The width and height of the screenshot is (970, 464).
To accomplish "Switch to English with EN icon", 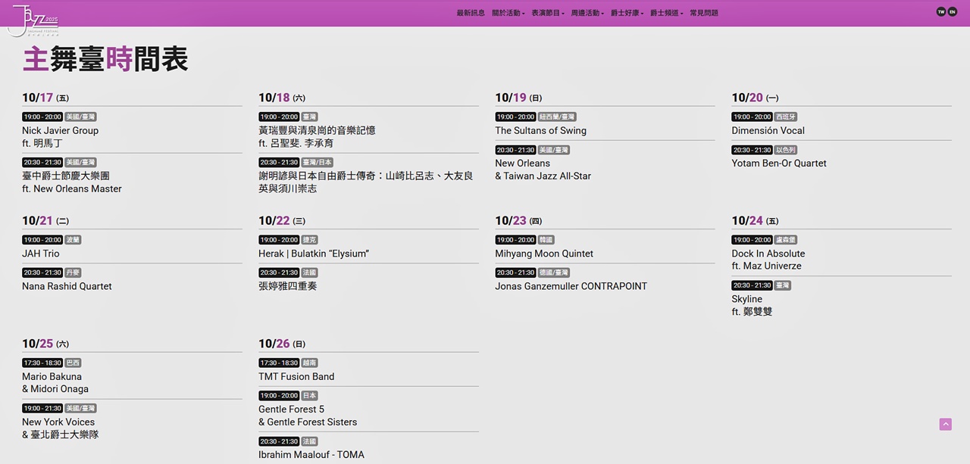I will pyautogui.click(x=953, y=12).
